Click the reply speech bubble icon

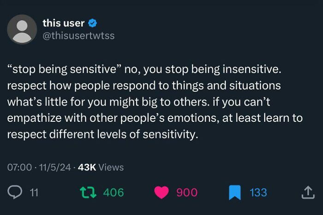pos(14,192)
